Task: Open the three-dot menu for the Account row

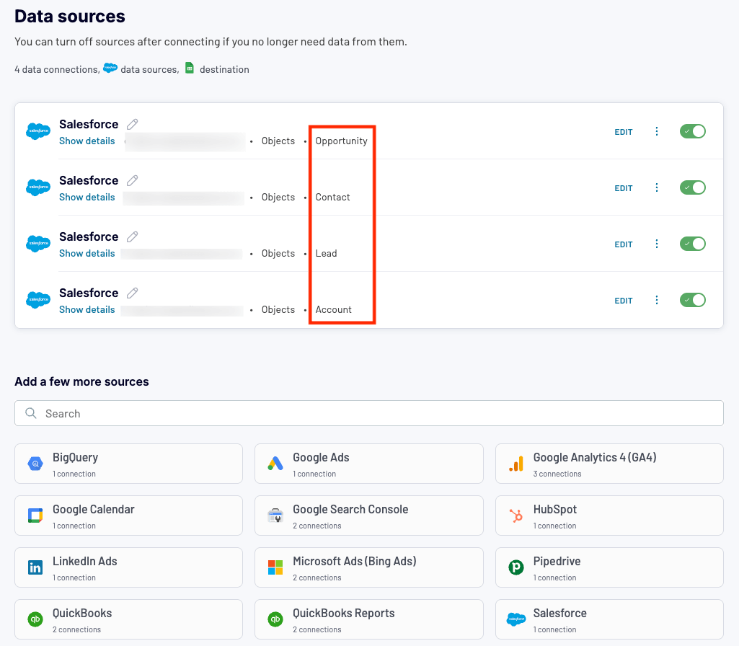Action: pyautogui.click(x=657, y=300)
